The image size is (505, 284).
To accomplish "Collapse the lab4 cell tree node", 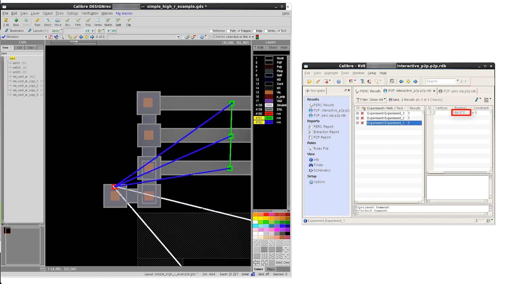I will [8, 58].
